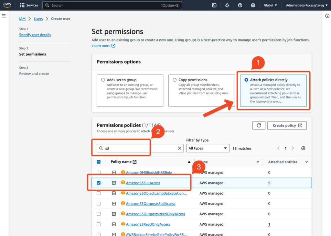Go to the Specify user details step
The height and width of the screenshot is (236, 331).
pos(35,35)
